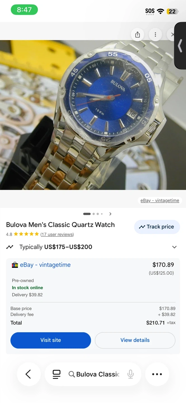Pull out the side panel handle arrow
The height and width of the screenshot is (403, 186).
(180, 46)
